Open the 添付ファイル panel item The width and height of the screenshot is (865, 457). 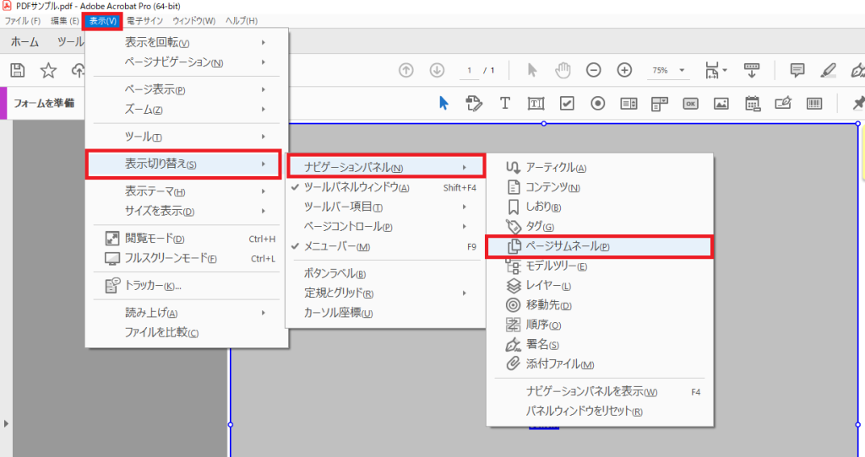pos(599,364)
